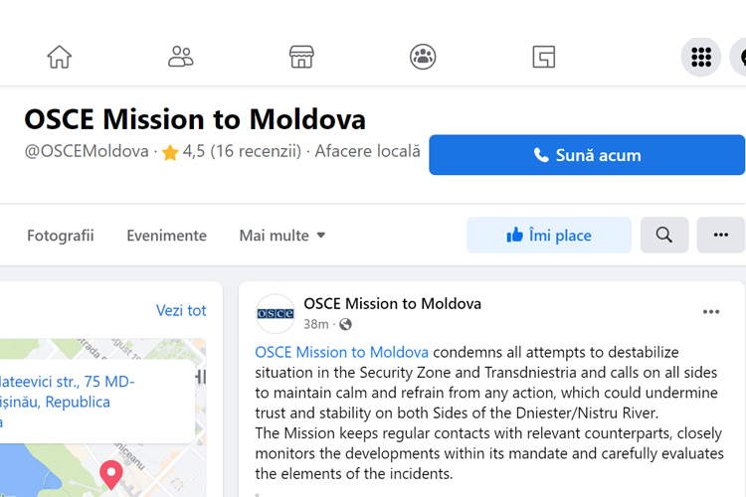Open post options three-dots menu
This screenshot has height=497, width=746.
[711, 312]
